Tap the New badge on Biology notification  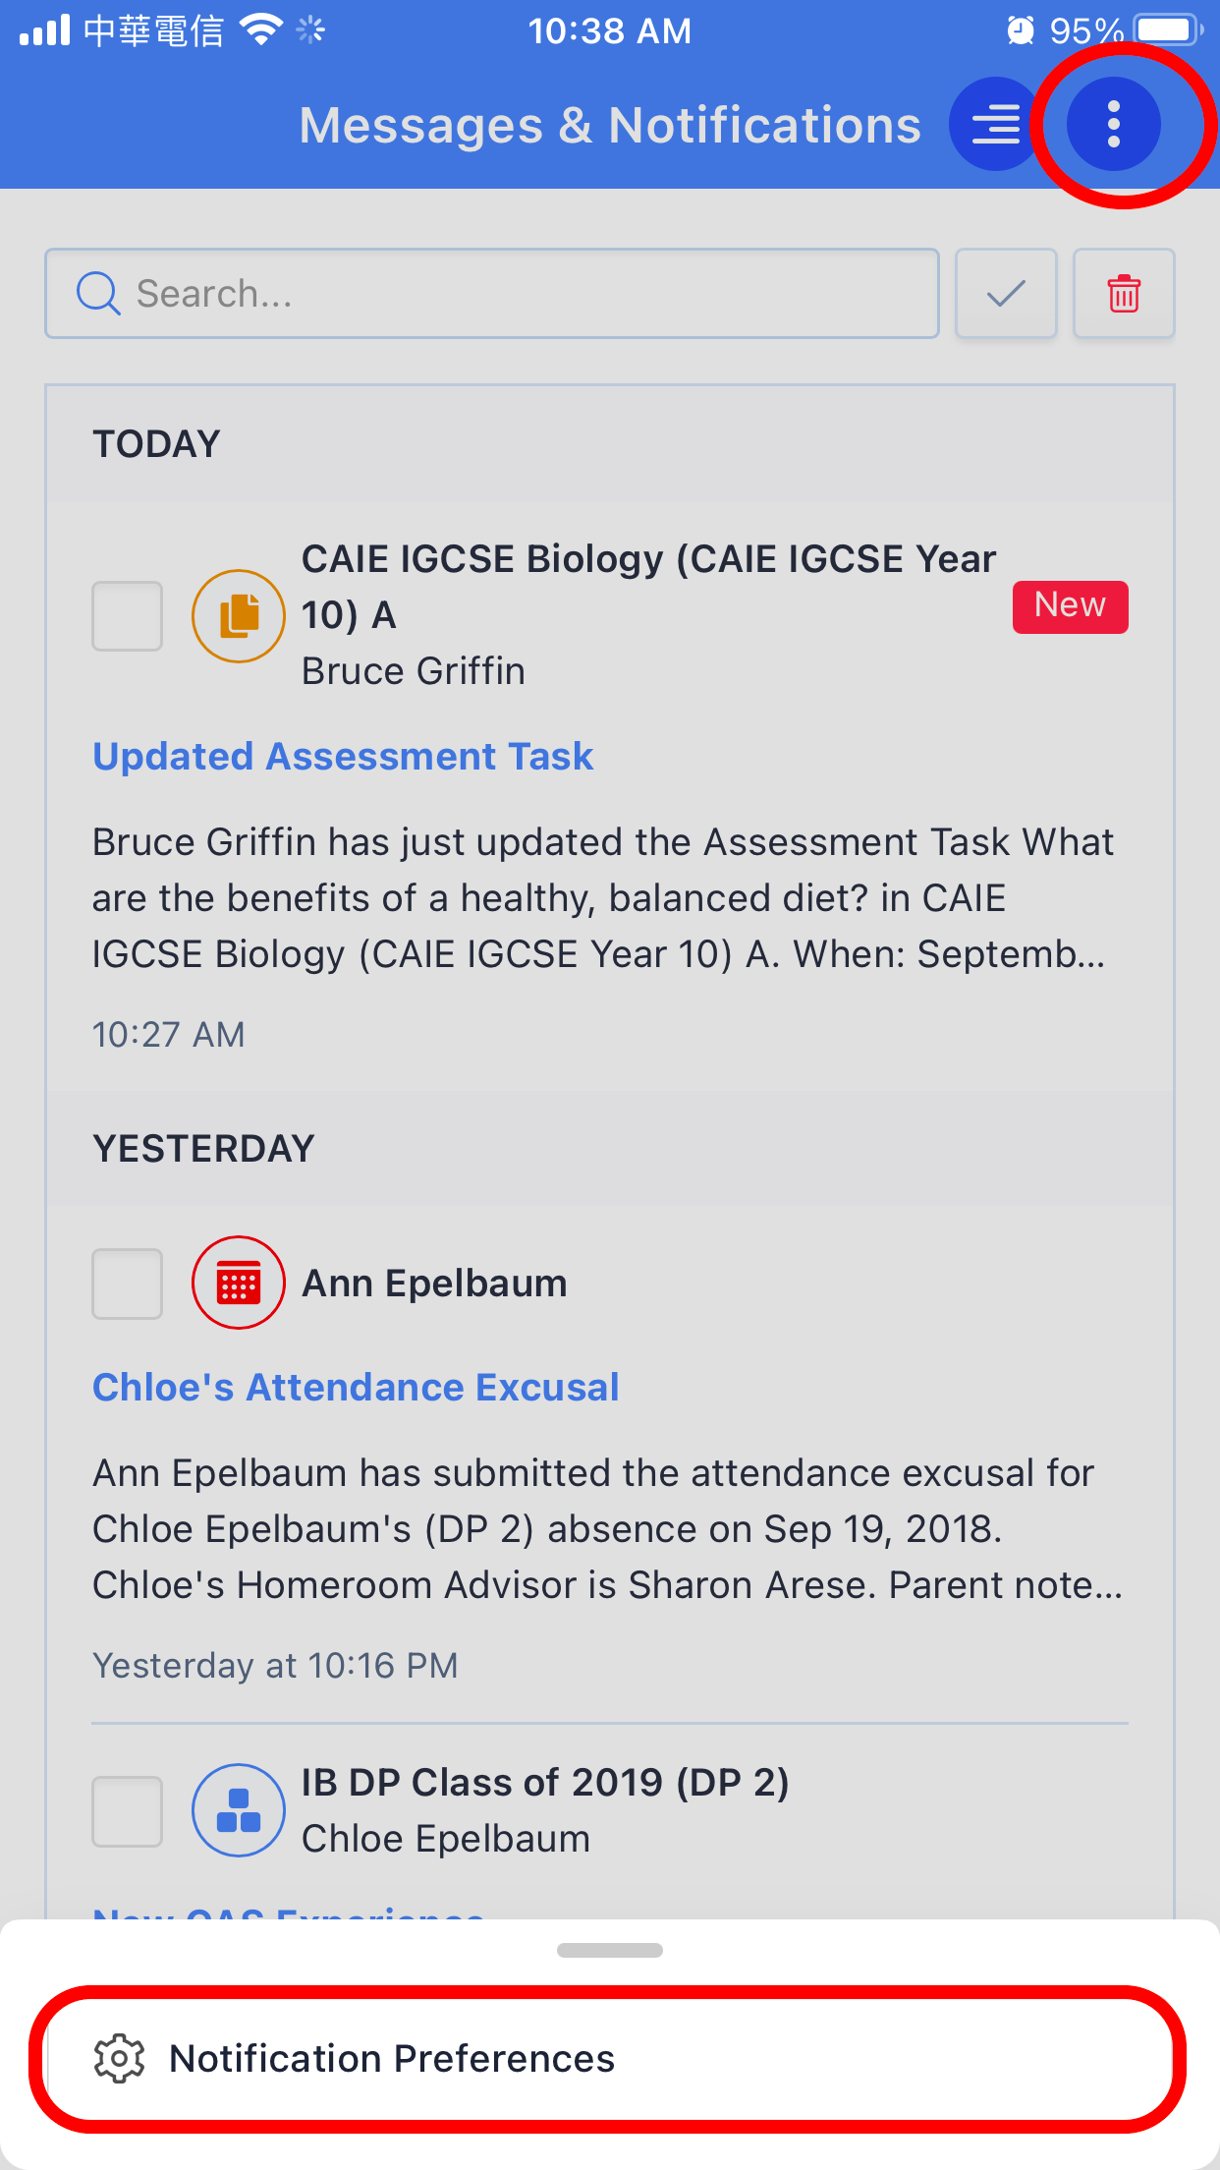pyautogui.click(x=1071, y=606)
